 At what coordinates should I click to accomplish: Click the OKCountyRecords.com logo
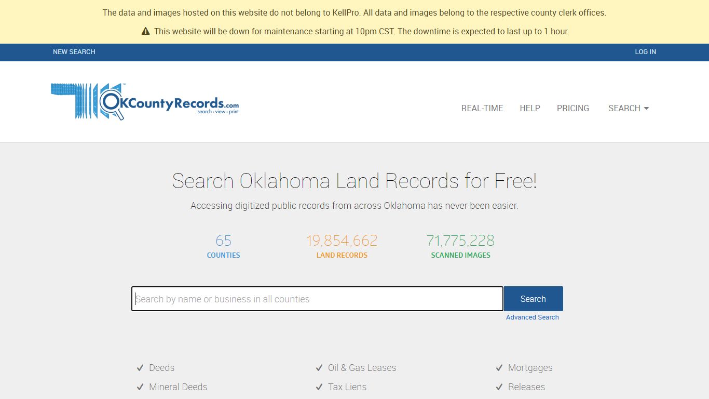click(x=145, y=102)
